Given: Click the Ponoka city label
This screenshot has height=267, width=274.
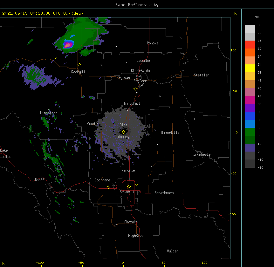Looking at the screenshot, I should 153,43.
